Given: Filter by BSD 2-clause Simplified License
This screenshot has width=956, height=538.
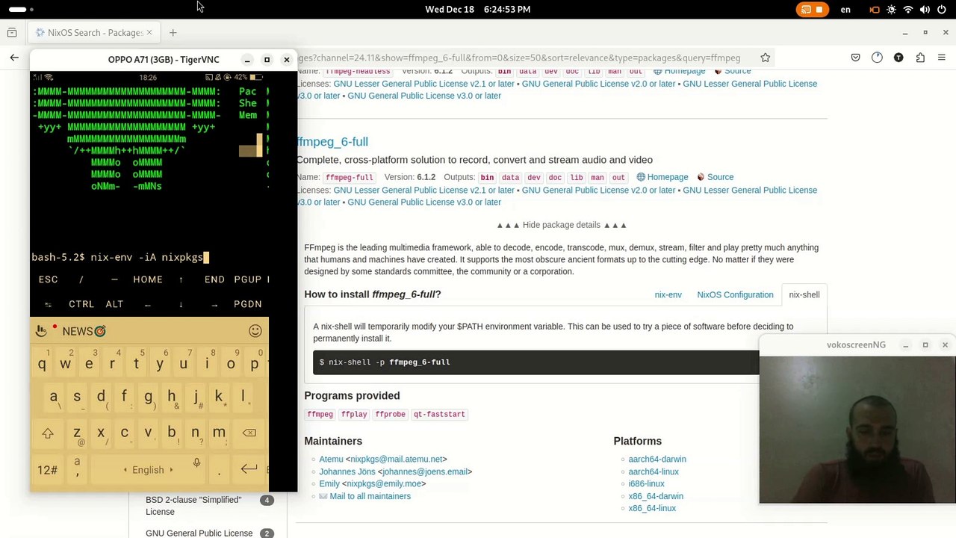Looking at the screenshot, I should pyautogui.click(x=193, y=506).
